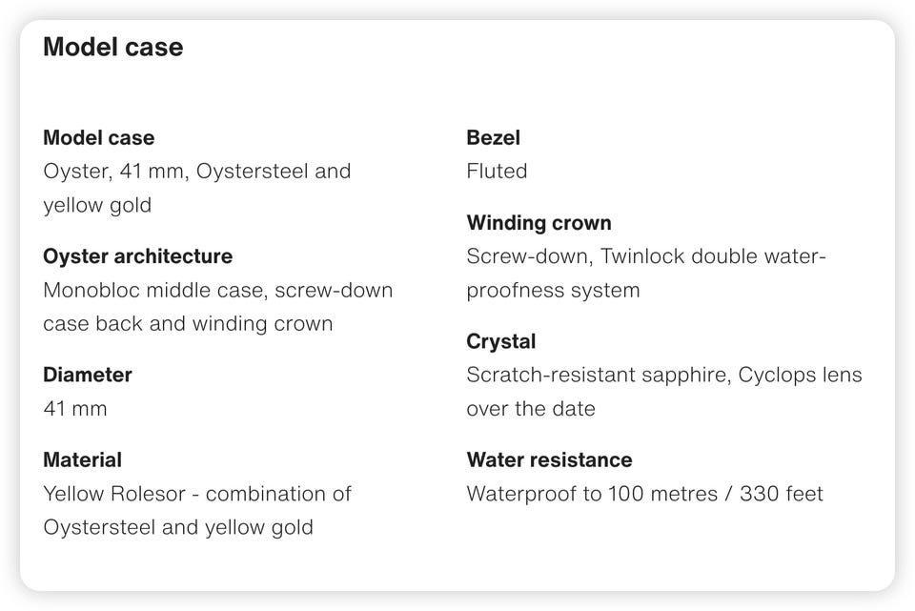Click the 'over the date' line
Image resolution: width=915 pixels, height=611 pixels.
[531, 409]
